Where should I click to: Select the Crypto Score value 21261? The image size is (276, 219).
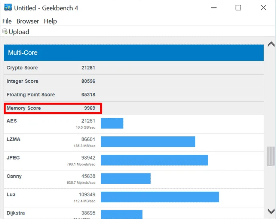[88, 68]
